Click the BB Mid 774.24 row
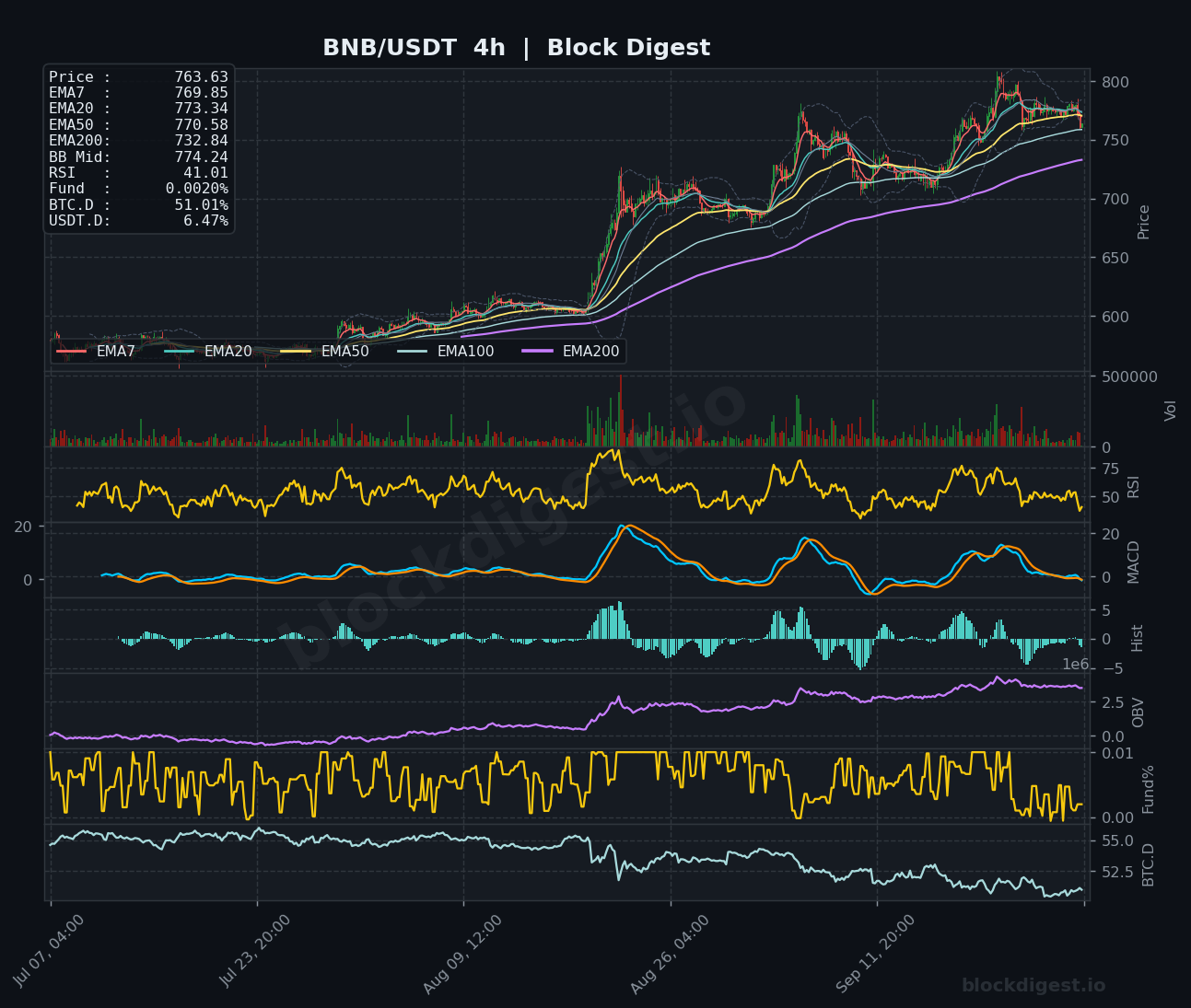1191x1008 pixels. (138, 157)
